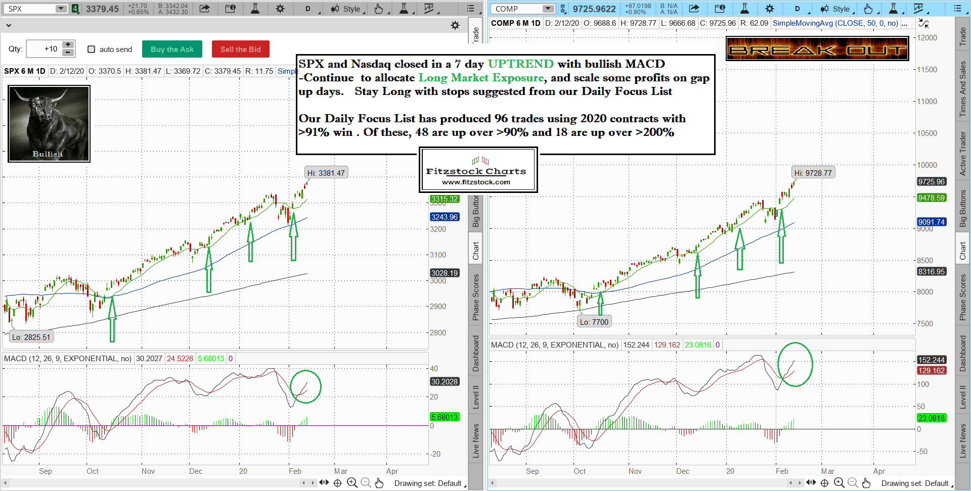The height and width of the screenshot is (491, 971).
Task: Select the pan hand tool under the COMP chart
Action: click(866, 483)
